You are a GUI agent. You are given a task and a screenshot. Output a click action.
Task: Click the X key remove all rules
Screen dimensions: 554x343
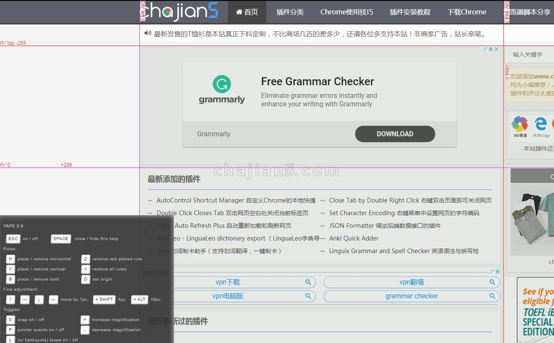(x=86, y=269)
